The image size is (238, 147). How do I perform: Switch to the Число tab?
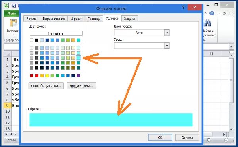32,19
